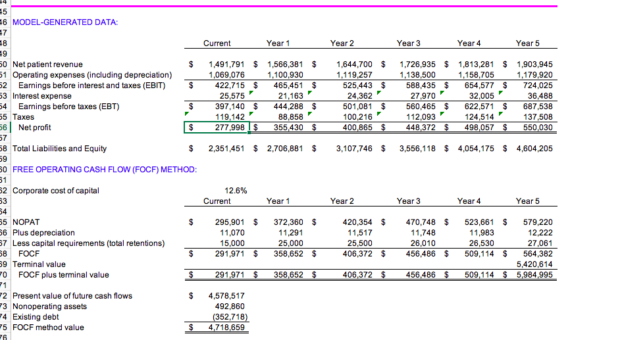This screenshot has height=340, width=622.
Task: Select Current capital requirements 15,000
Action: 232,243
